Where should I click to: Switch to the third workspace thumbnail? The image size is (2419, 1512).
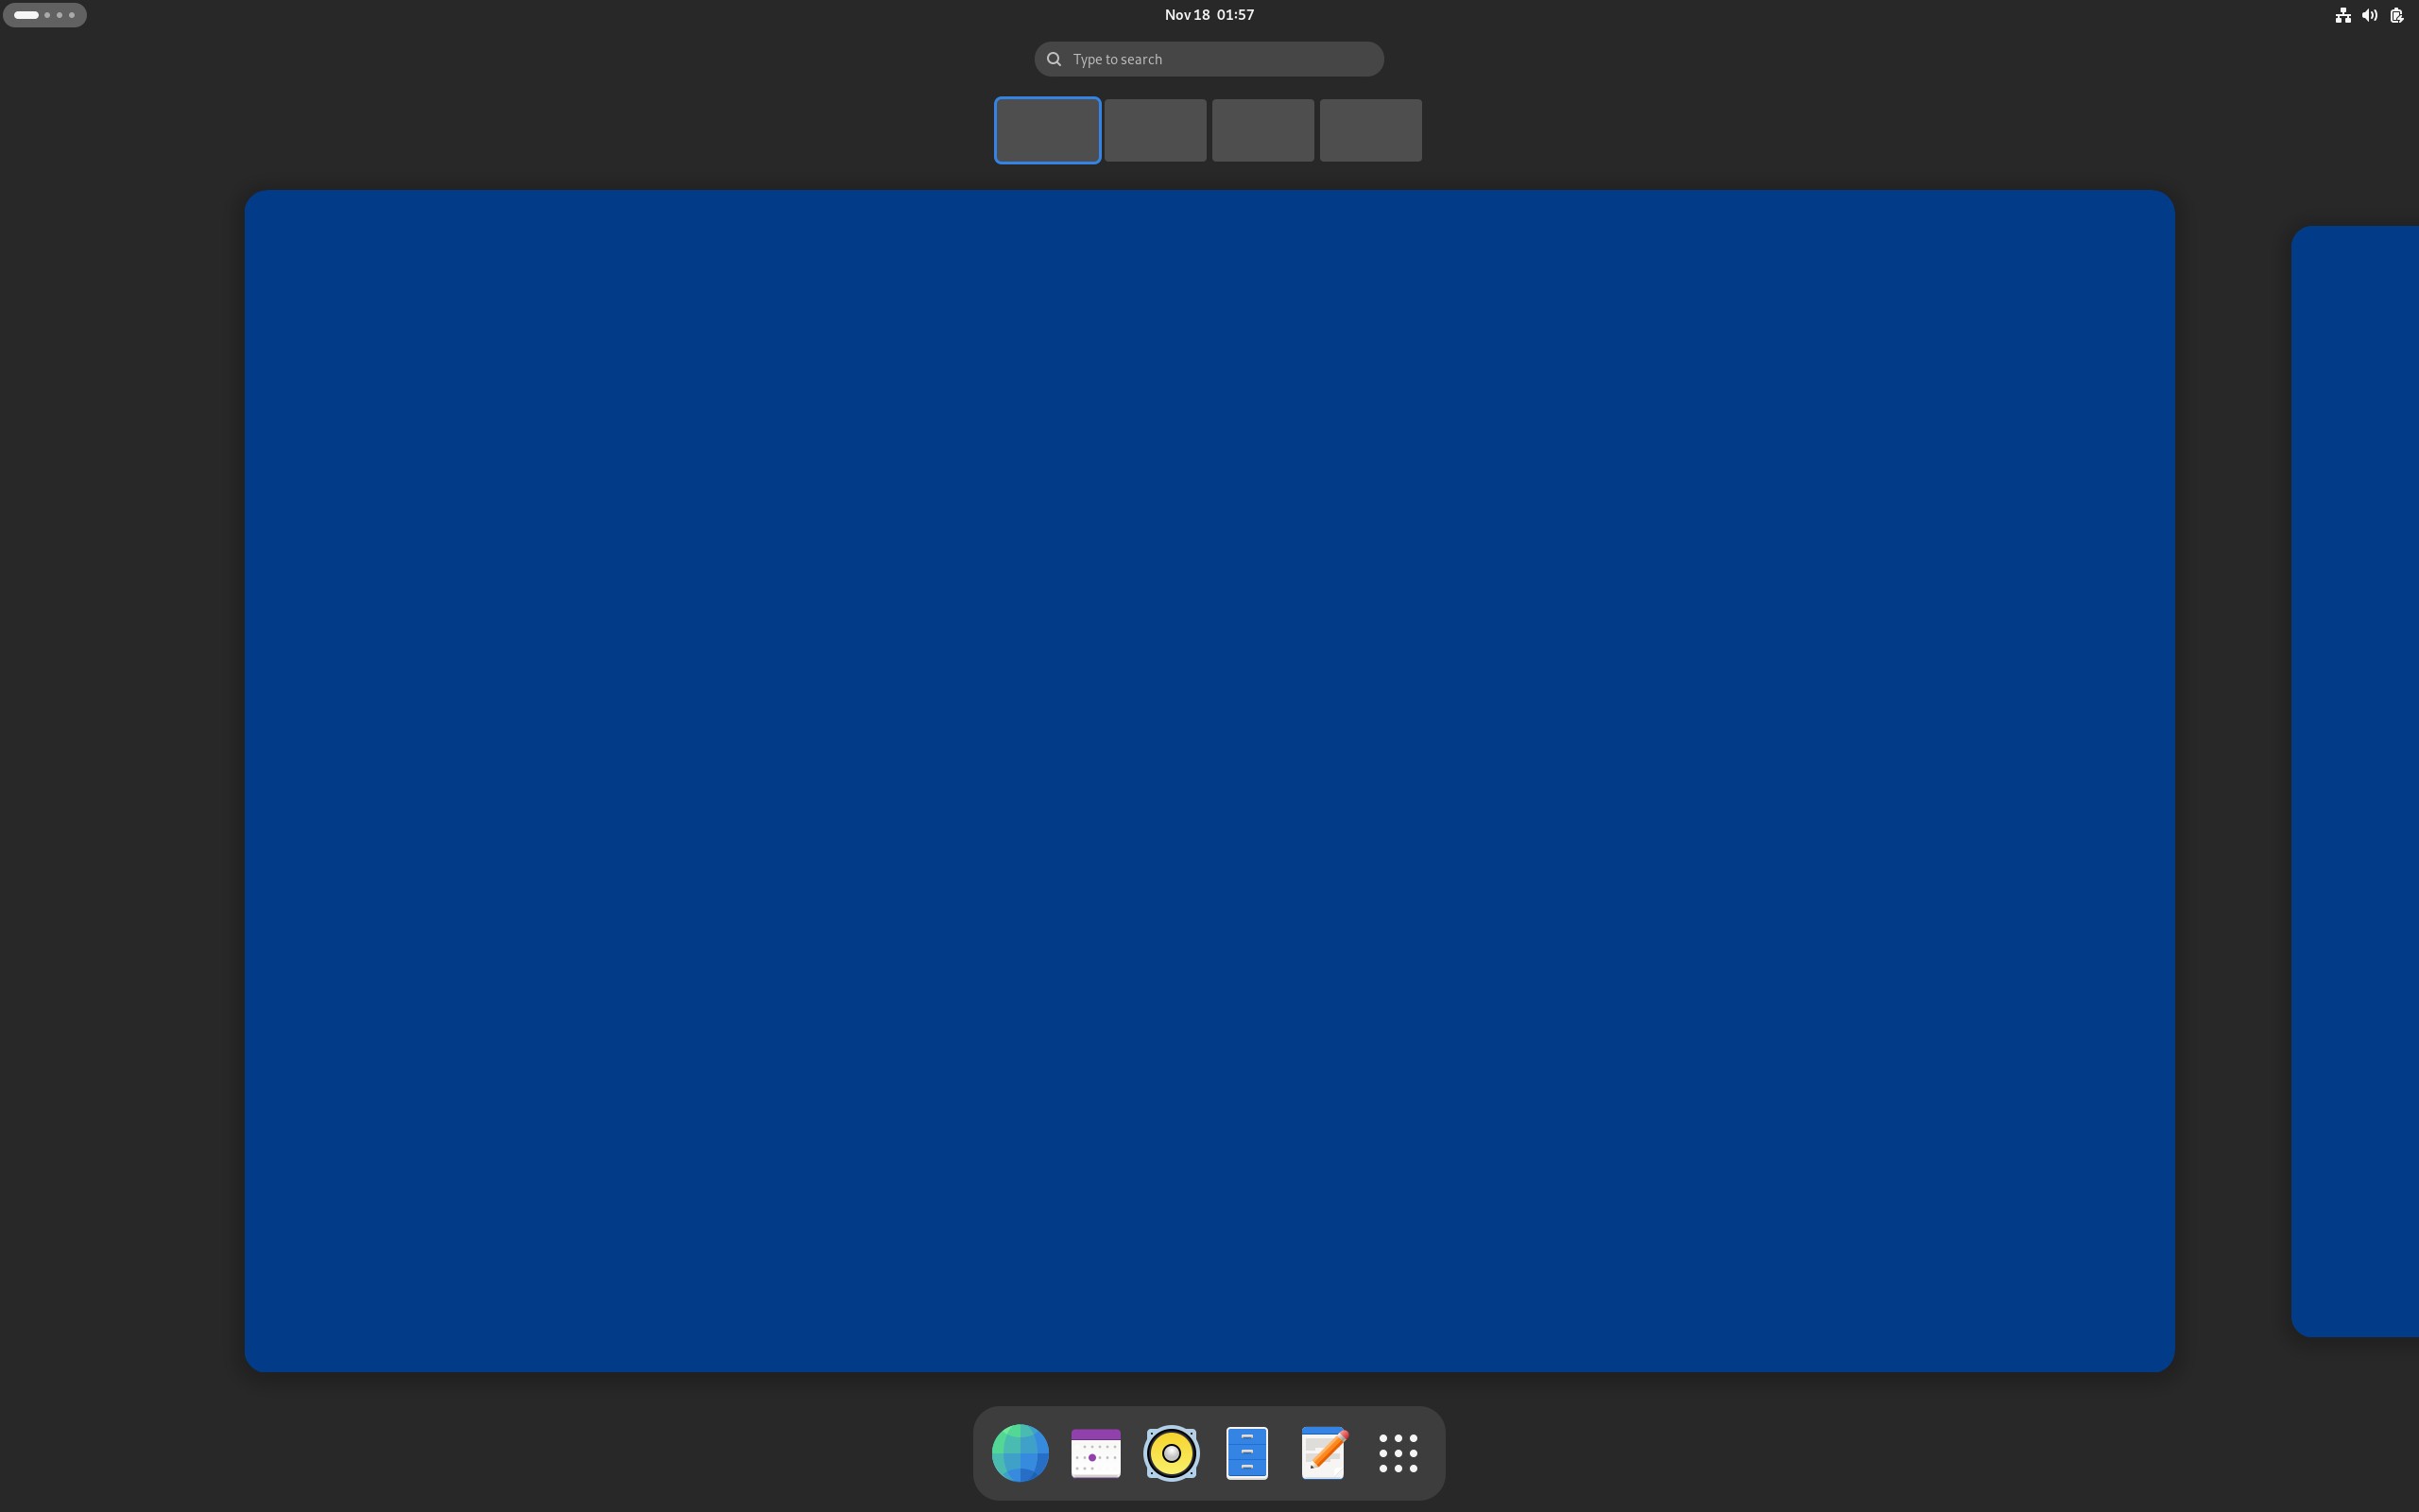point(1262,130)
